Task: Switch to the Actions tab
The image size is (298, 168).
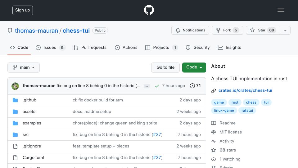Action: (126, 47)
